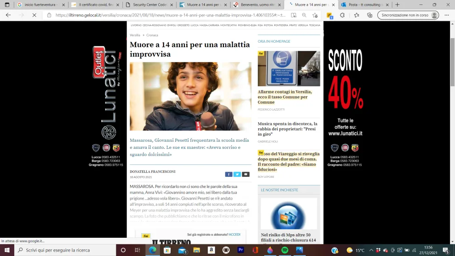
Task: Open Edge Settings and more menu
Action: (x=447, y=15)
